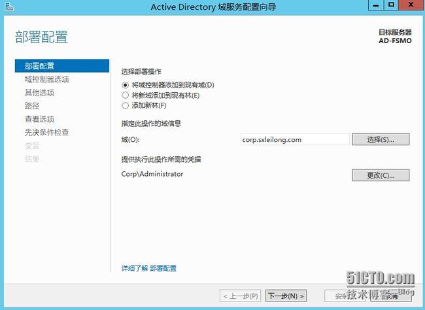Go to 先决条件检查 step
The image size is (425, 310).
pyautogui.click(x=47, y=132)
